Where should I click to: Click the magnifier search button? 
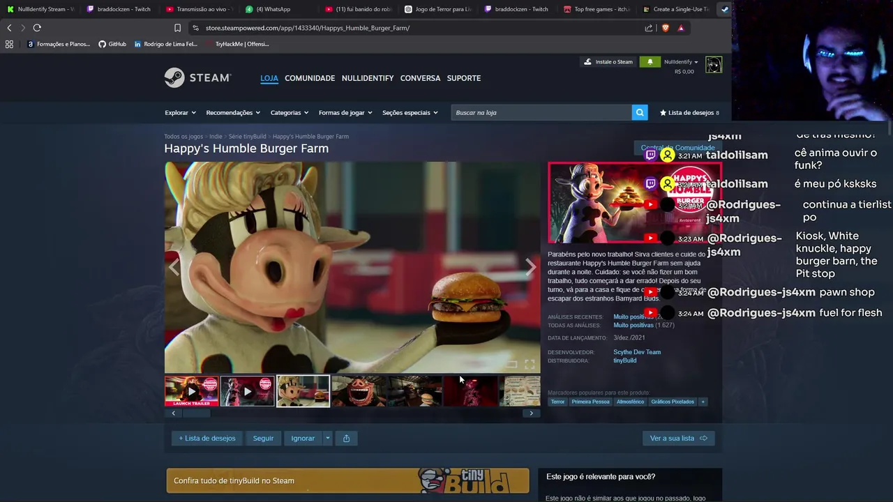pos(640,112)
